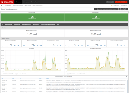Switch to the Aktiiviset häiriöt tab
The height and width of the screenshot is (93, 129).
[8, 25]
